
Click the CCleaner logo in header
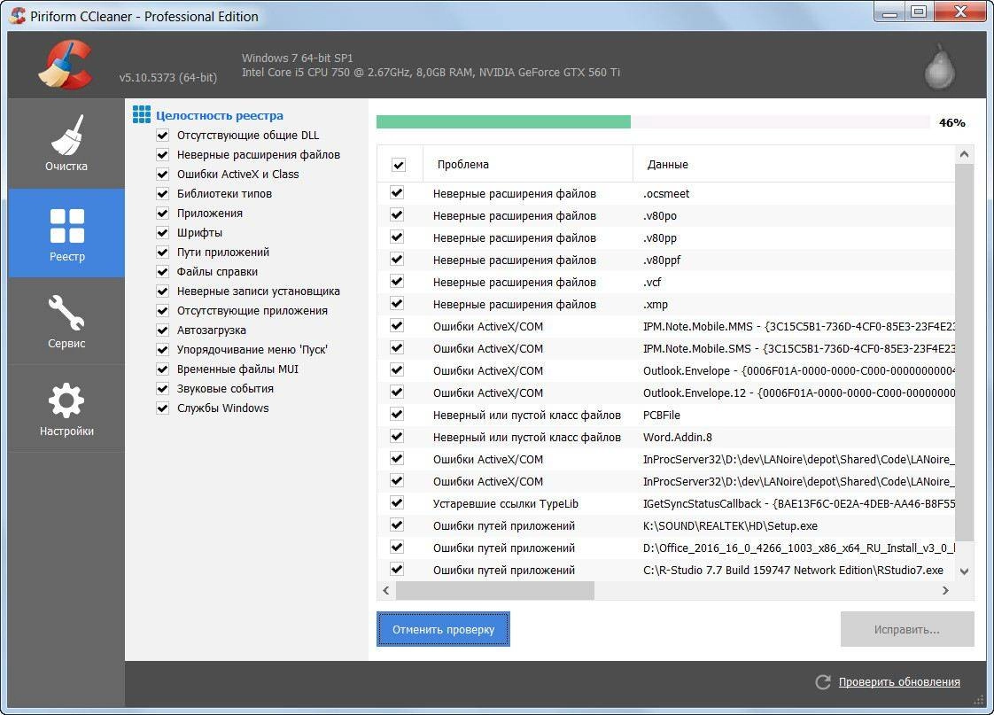[x=66, y=64]
